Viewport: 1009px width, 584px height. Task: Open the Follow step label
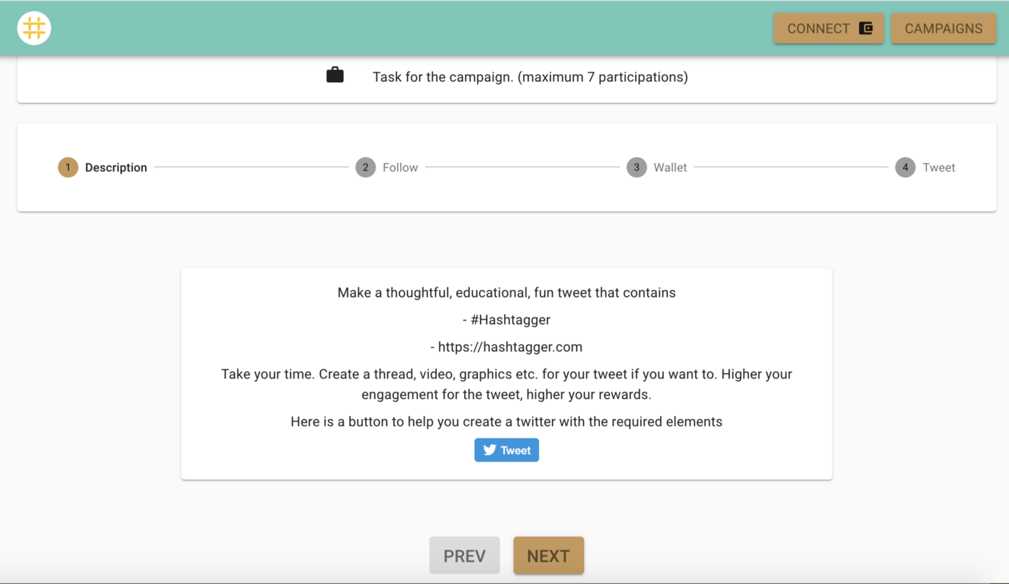coord(400,168)
